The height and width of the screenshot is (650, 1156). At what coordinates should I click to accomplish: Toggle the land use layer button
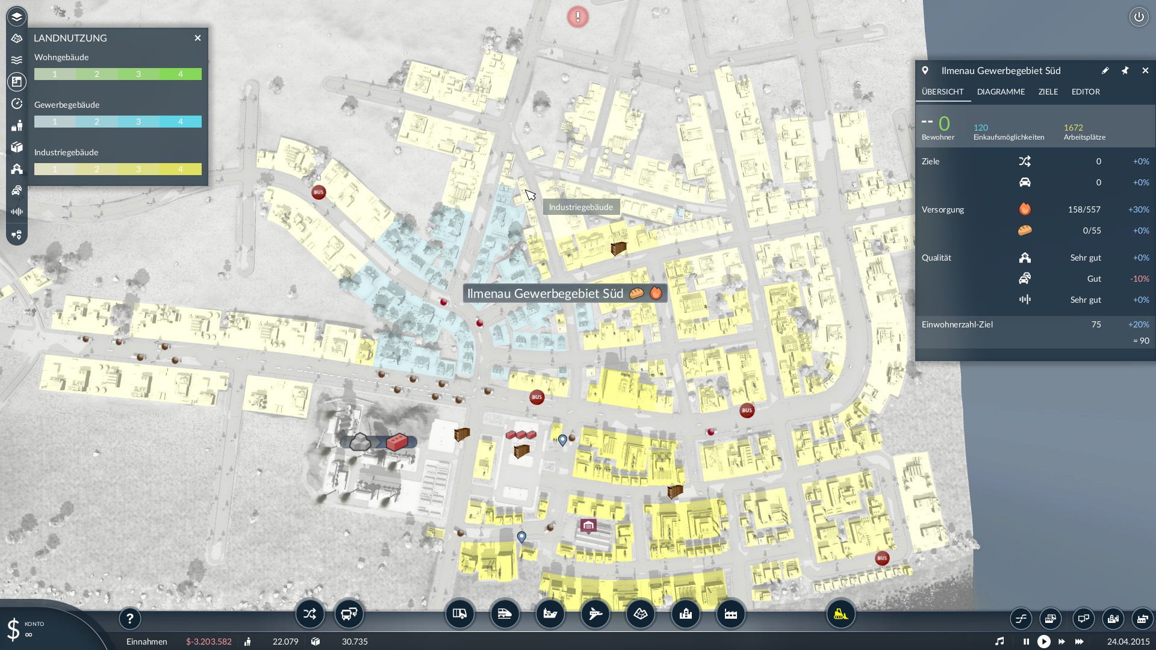pyautogui.click(x=17, y=82)
